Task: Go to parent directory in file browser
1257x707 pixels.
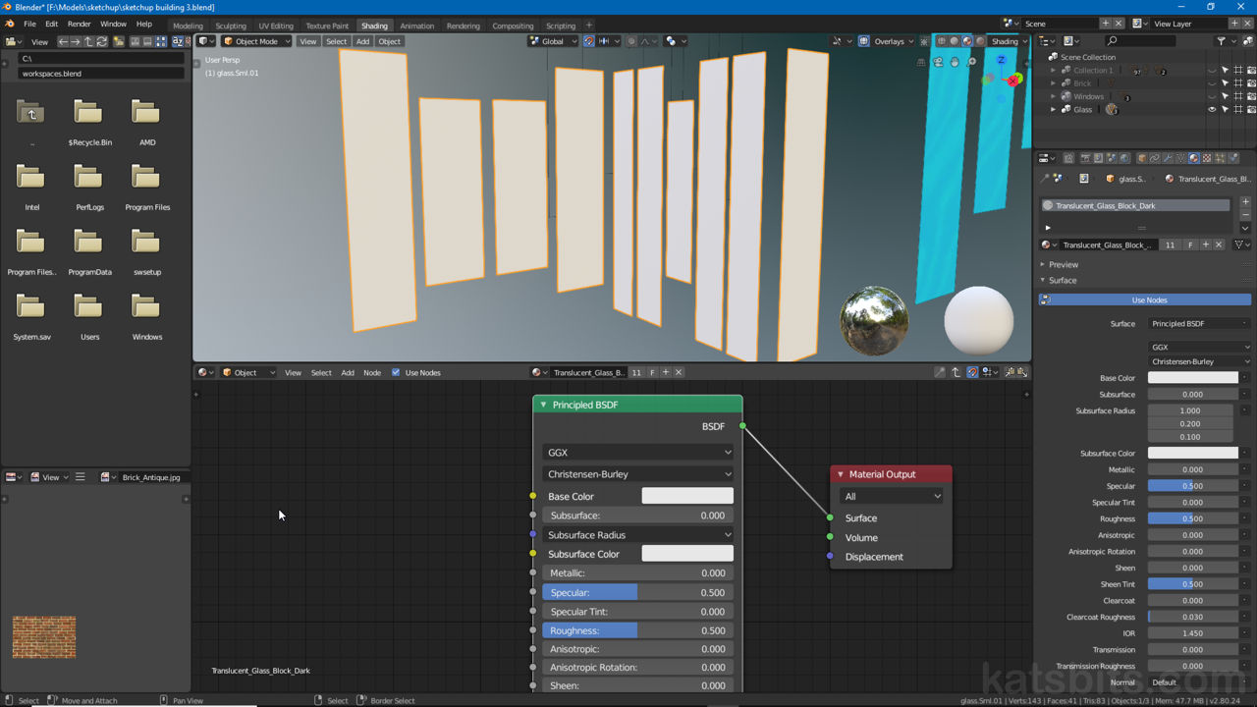Action: 87,41
